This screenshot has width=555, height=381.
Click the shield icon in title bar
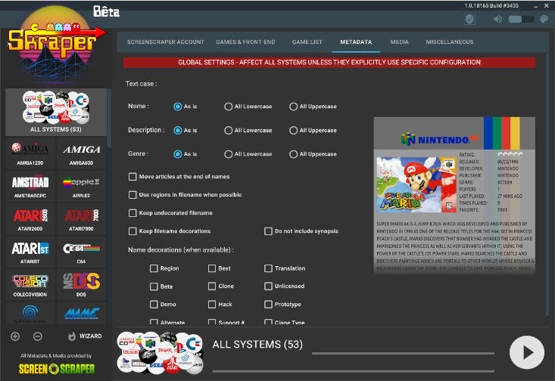tap(469, 19)
